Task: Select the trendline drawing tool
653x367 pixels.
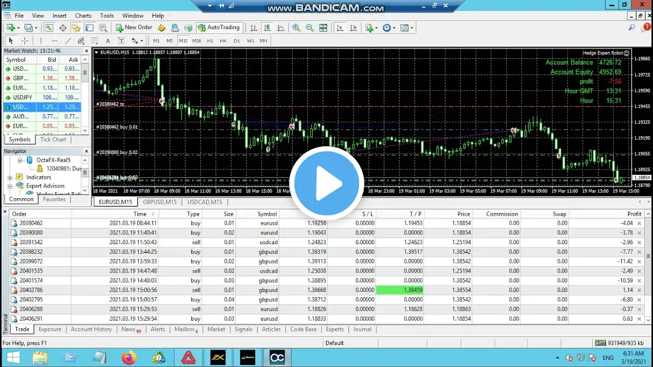Action: pyautogui.click(x=68, y=41)
